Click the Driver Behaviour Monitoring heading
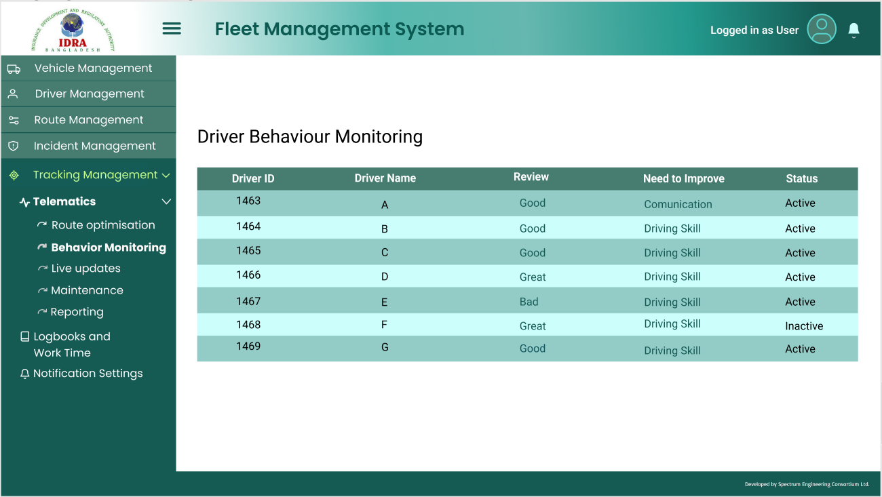The image size is (882, 497). pyautogui.click(x=310, y=137)
